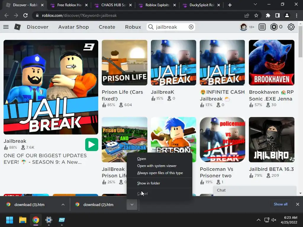The image size is (303, 227).
Task: Open Roblox settings gear
Action: pos(291,27)
